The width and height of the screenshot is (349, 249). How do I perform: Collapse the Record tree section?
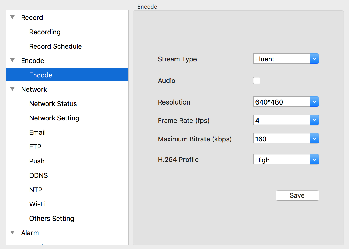[12, 17]
